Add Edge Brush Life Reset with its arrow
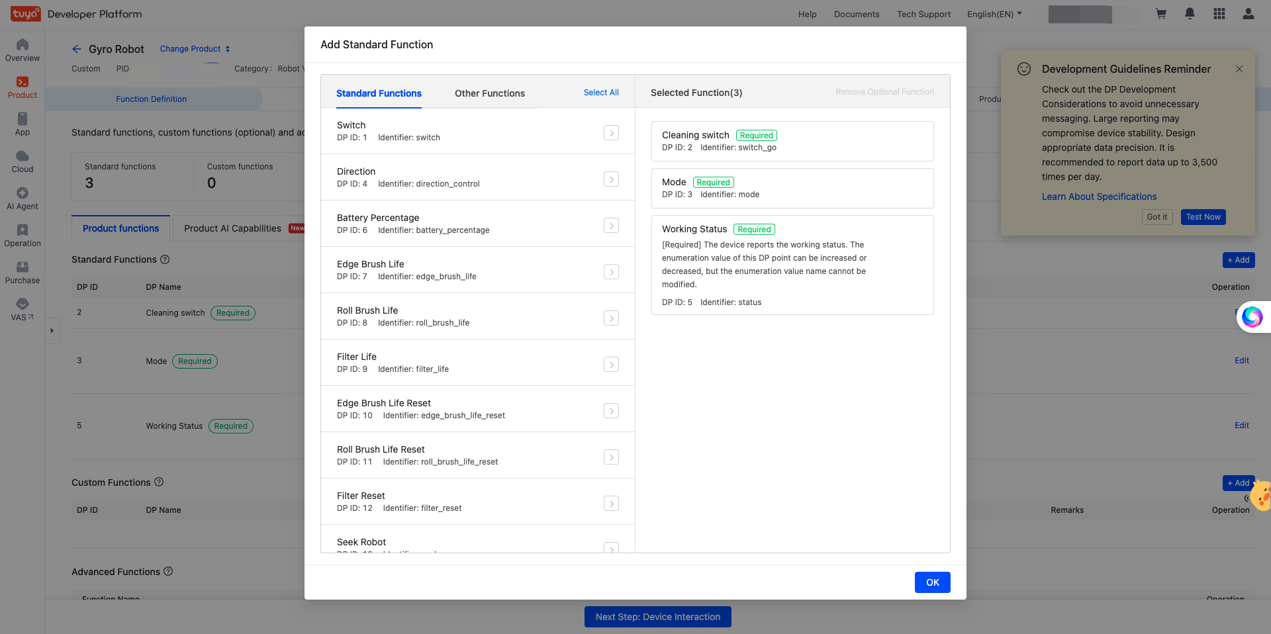1271x634 pixels. point(612,411)
